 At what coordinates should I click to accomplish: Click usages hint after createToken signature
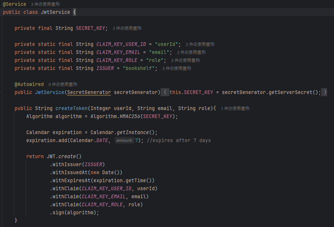pyautogui.click(x=235, y=109)
